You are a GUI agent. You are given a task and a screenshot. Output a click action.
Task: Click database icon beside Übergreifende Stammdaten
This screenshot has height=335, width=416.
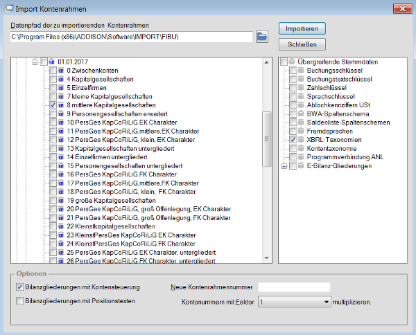292,62
